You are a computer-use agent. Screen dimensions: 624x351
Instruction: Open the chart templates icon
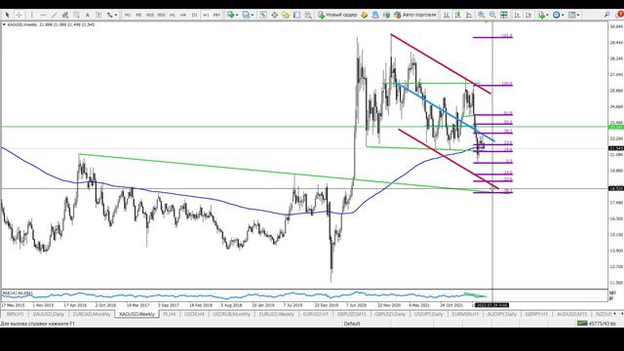572,15
